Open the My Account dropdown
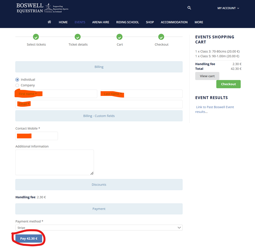The height and width of the screenshot is (250, 255). 228,8
